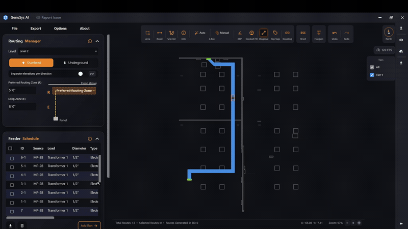
Task: Check the row 5-1 checkbox
Action: (x=12, y=167)
